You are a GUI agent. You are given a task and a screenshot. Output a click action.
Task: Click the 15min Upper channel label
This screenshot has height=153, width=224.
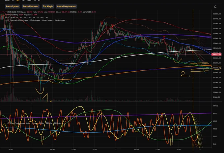(x=36, y=20)
